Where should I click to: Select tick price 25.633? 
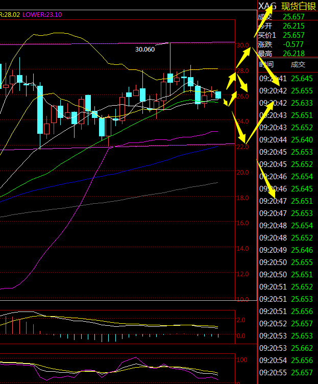pos(302,103)
